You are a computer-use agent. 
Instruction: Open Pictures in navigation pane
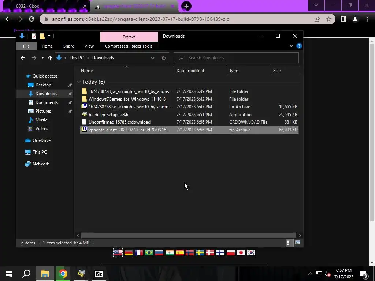pyautogui.click(x=43, y=111)
